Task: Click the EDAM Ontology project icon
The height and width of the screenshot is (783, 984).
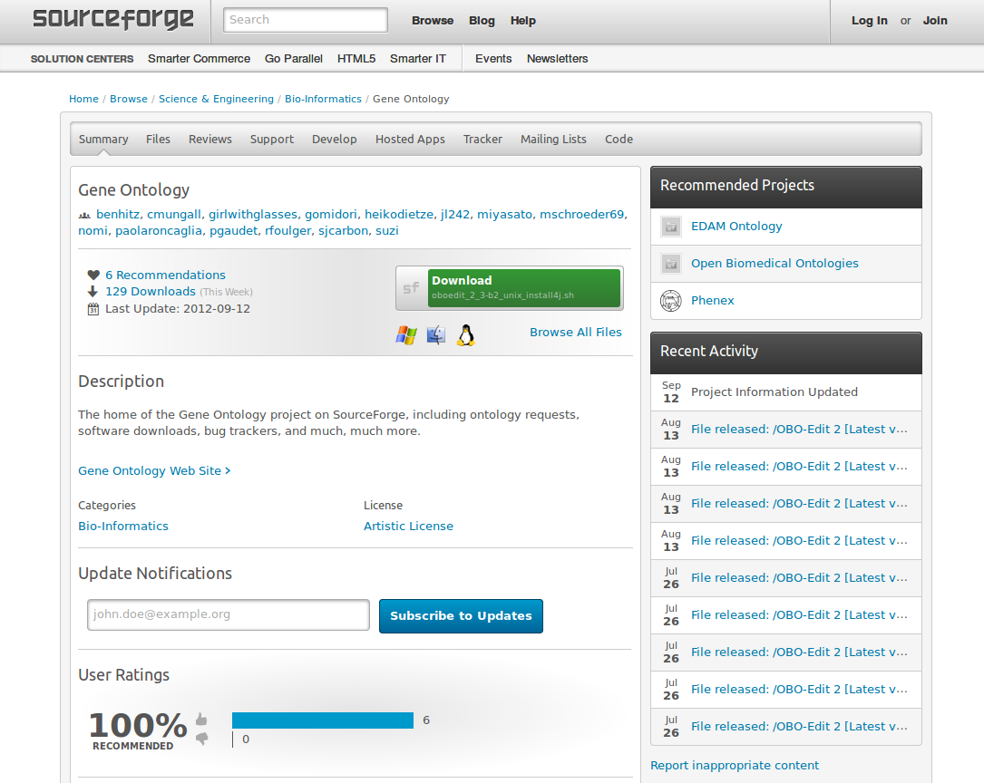Action: pyautogui.click(x=671, y=227)
